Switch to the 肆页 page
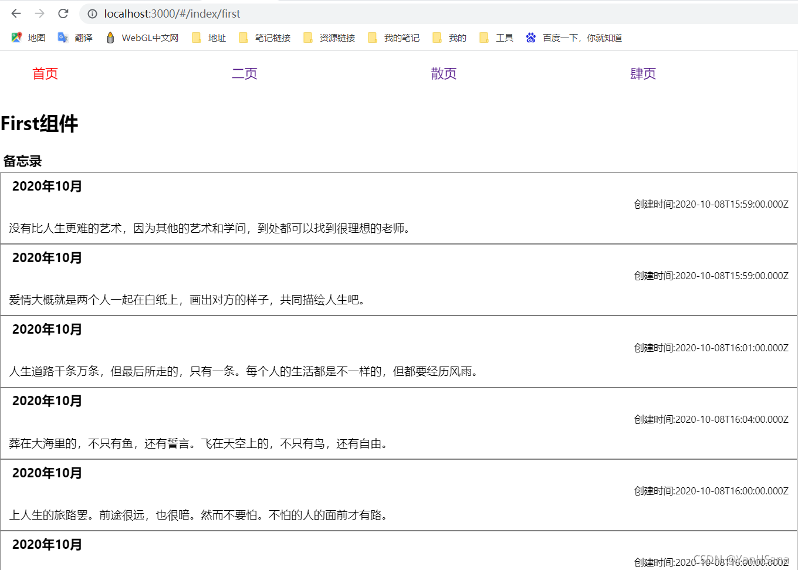This screenshot has height=570, width=798. [643, 73]
